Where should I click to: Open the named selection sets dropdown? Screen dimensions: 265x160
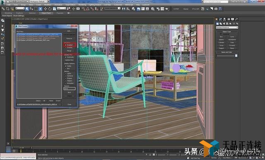tap(112, 8)
